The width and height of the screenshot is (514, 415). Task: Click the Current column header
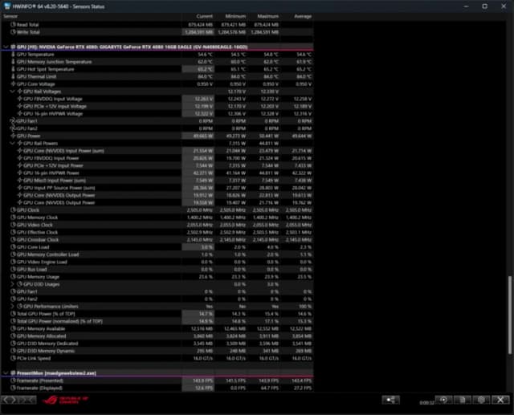pos(198,16)
